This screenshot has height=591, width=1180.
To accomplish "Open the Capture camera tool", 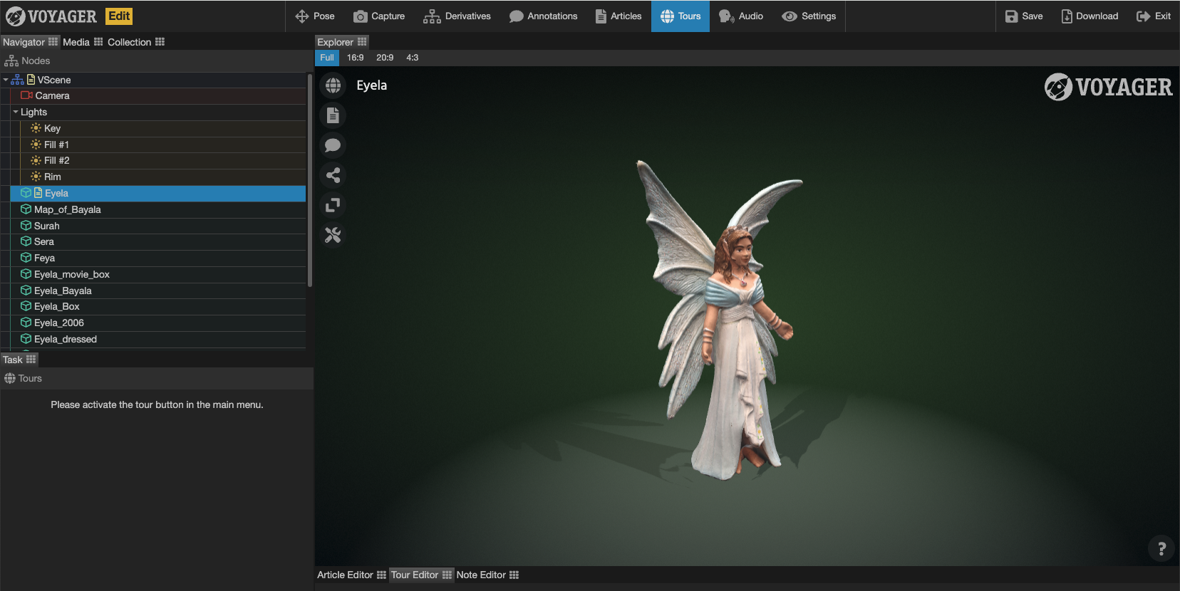I will coord(379,16).
